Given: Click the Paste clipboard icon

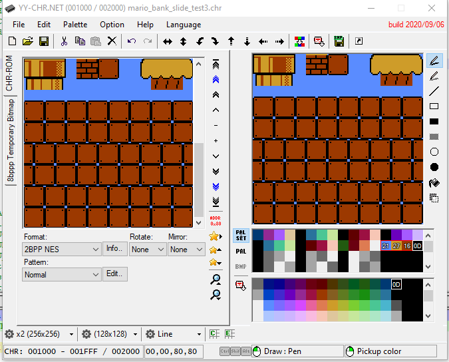Looking at the screenshot, I should 96,41.
